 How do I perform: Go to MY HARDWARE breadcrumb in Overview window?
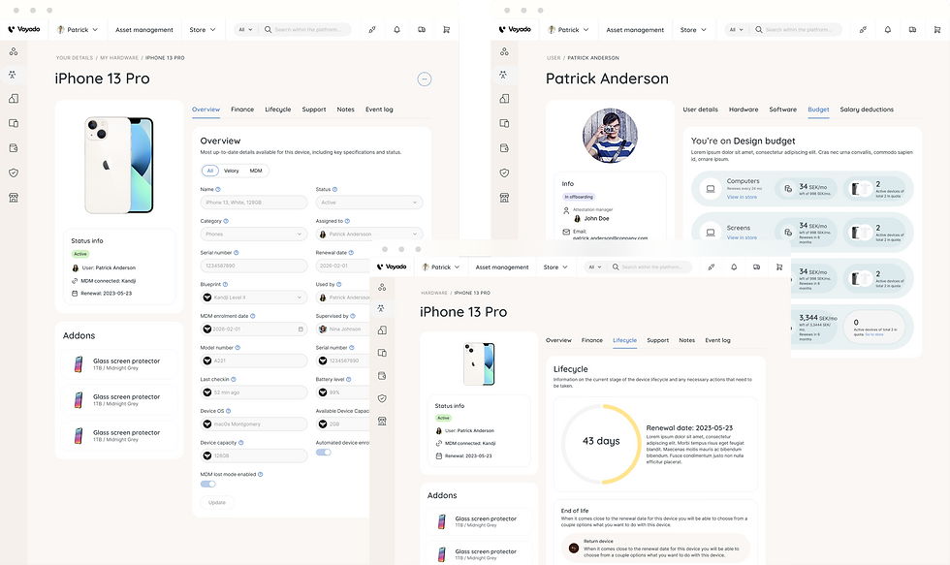118,58
